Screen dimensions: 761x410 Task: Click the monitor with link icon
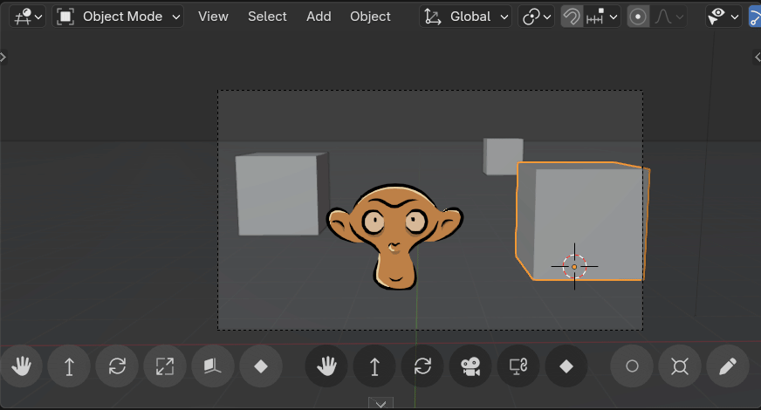click(518, 366)
